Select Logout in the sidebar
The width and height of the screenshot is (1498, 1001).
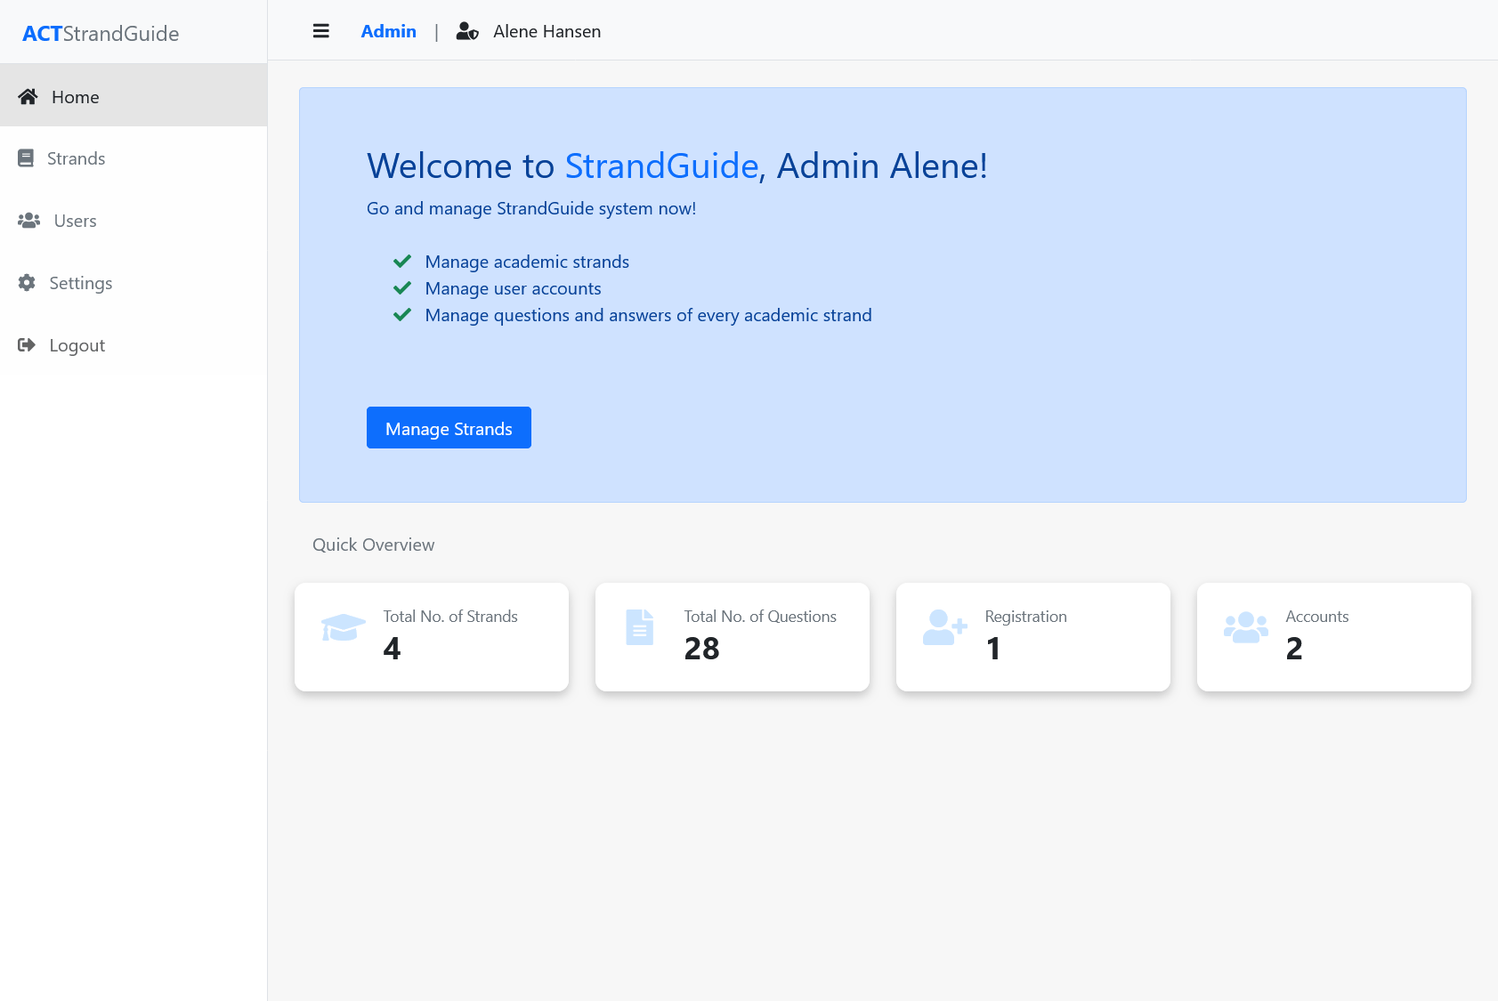[x=134, y=344]
